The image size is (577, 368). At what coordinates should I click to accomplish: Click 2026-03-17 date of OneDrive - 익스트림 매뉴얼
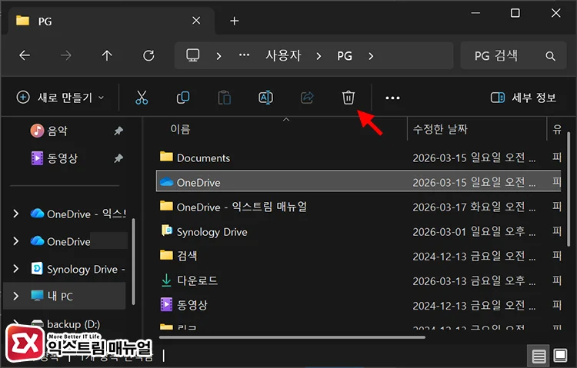(474, 207)
